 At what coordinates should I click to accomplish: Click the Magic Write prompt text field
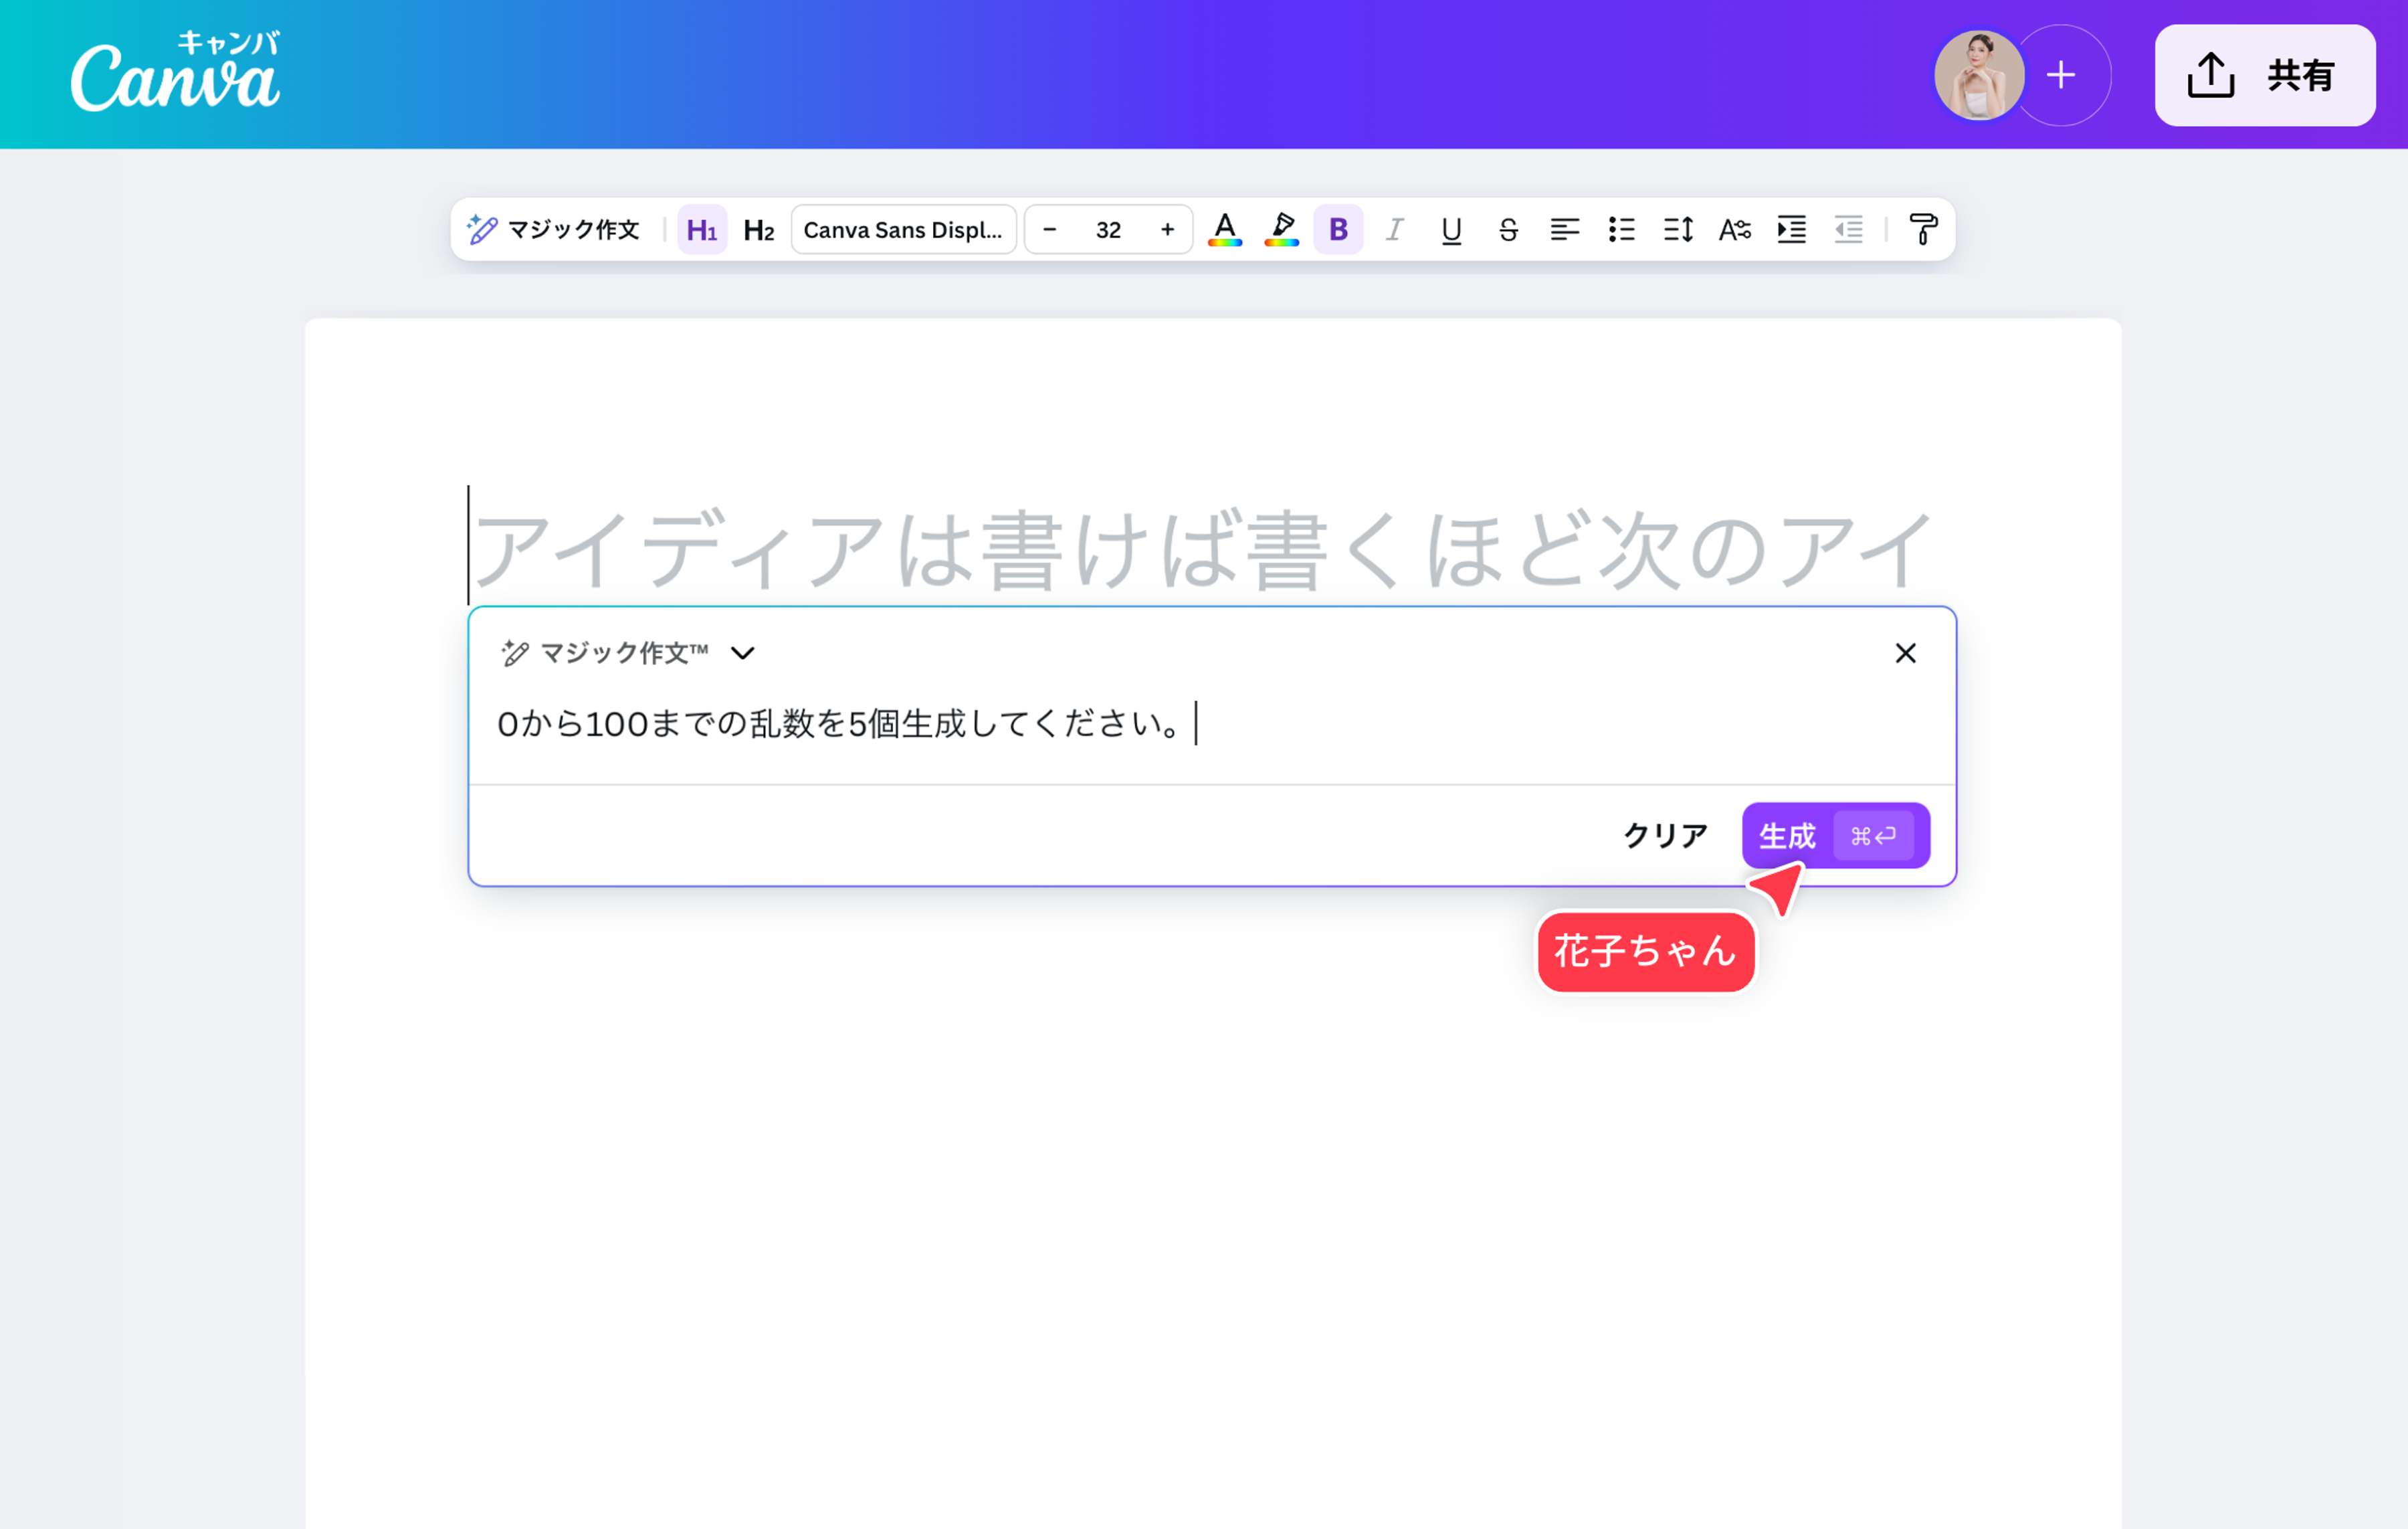tap(1212, 725)
